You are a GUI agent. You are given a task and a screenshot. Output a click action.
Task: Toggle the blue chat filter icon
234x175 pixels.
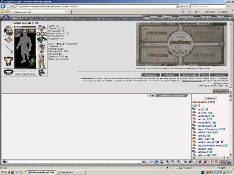[156, 162]
